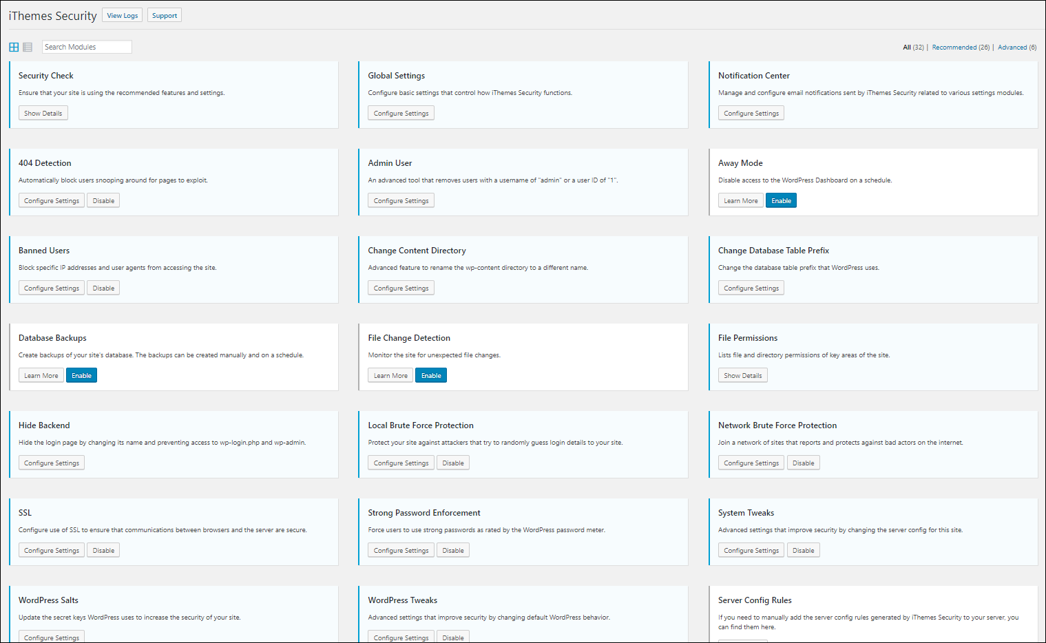The image size is (1046, 643).
Task: Switch to grid view icon
Action: point(14,47)
